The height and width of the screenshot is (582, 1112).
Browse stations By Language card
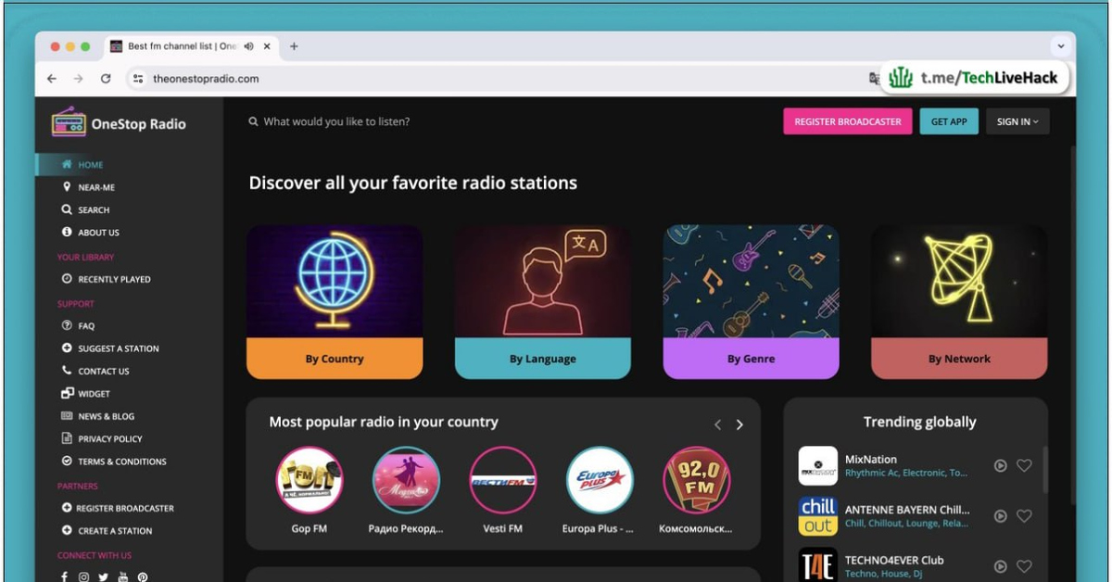click(x=543, y=302)
